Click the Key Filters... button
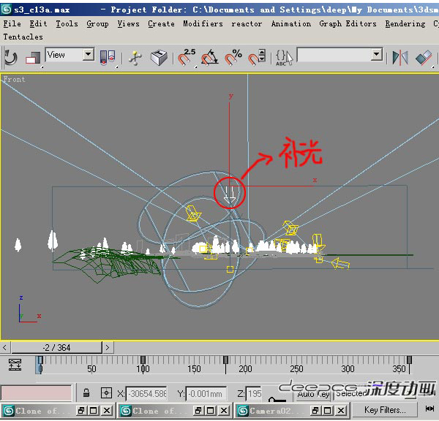This screenshot has width=439, height=421. (x=385, y=410)
